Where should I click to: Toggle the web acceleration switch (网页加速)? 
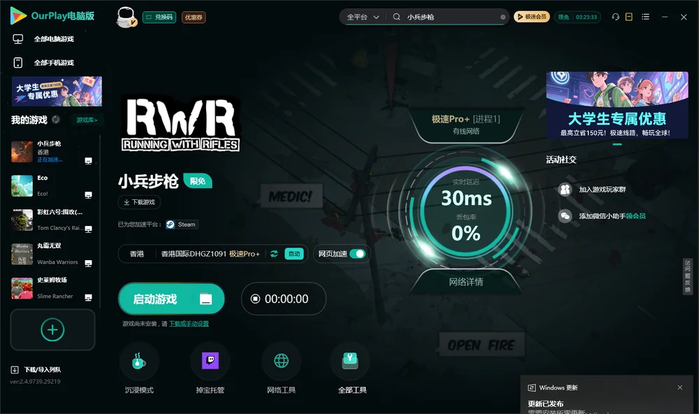tap(357, 254)
